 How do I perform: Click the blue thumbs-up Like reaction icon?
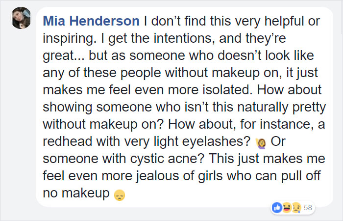coord(278,208)
